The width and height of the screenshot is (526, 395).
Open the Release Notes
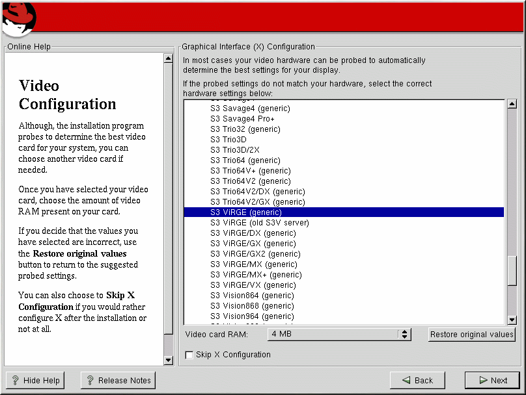pos(118,380)
